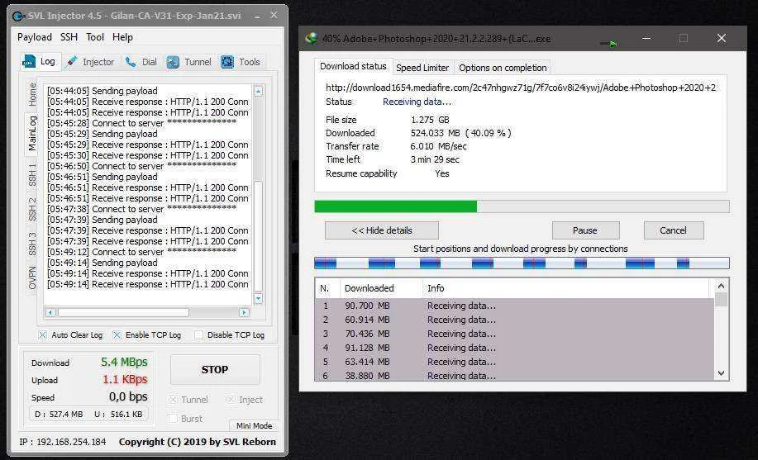Screen dimensions: 758x460
Task: Click the log scroll up arrow
Action: [258, 91]
